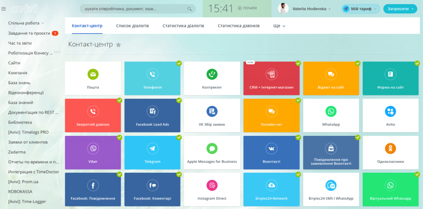Click the 15:41 clock display
Viewport: 423px width, 209px height.
(221, 9)
